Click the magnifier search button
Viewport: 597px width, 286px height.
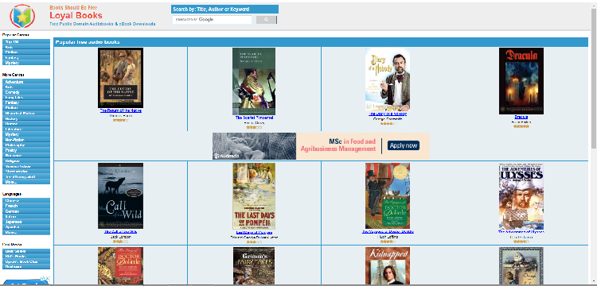tap(266, 20)
